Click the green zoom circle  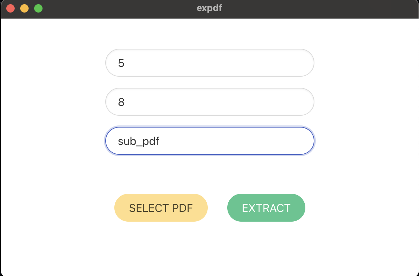coord(38,8)
